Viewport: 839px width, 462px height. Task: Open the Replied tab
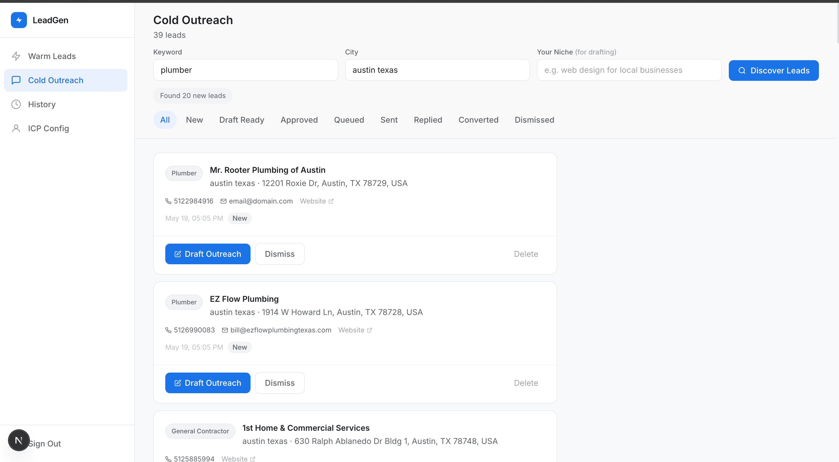coord(428,120)
